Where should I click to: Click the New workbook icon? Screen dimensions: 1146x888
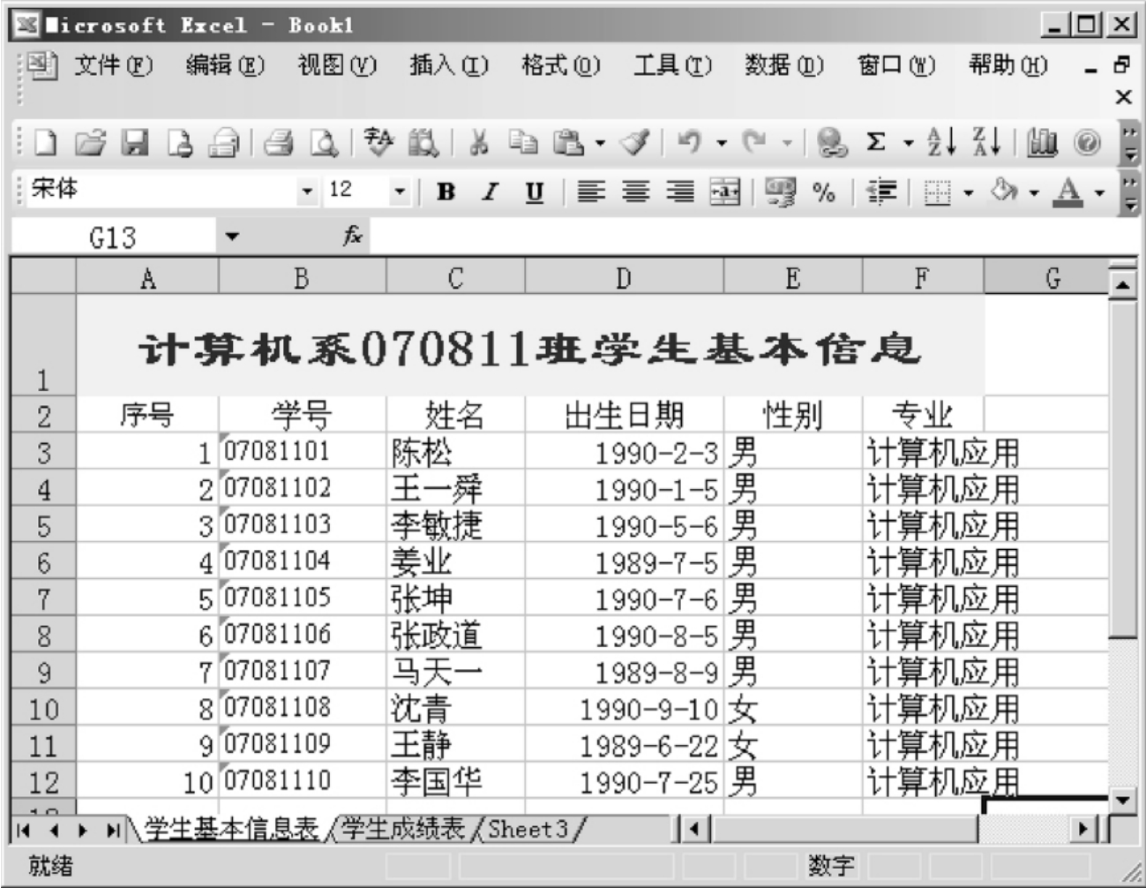(46, 142)
